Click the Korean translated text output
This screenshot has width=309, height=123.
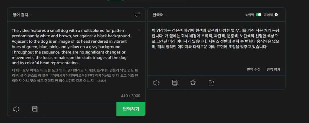[x=216, y=38]
